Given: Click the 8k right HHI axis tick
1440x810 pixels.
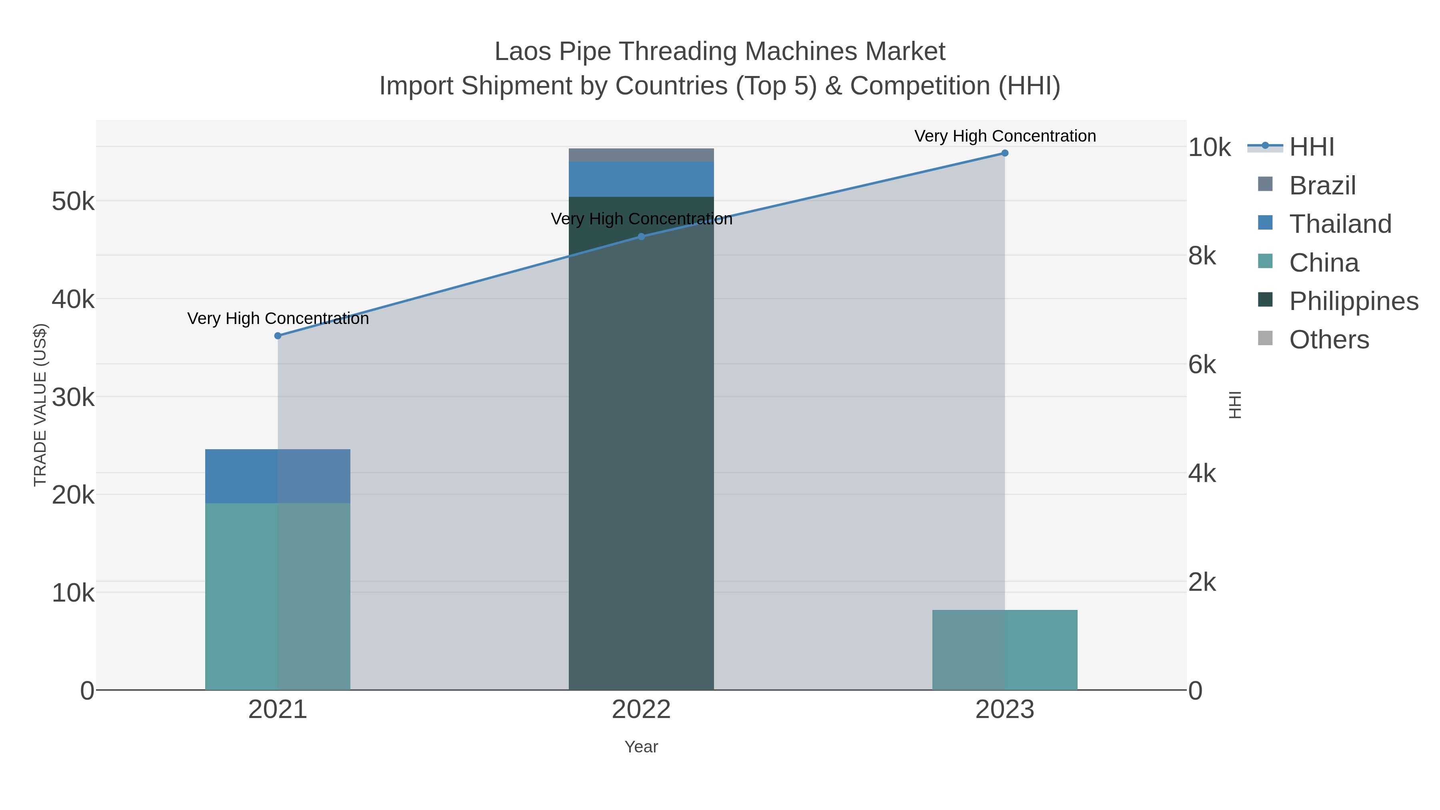Looking at the screenshot, I should pyautogui.click(x=1202, y=256).
